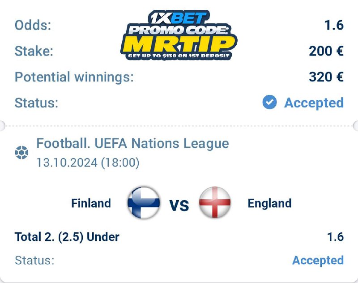Tap the England flag icon
Viewport: 358px width, 283px height.
[x=215, y=203]
